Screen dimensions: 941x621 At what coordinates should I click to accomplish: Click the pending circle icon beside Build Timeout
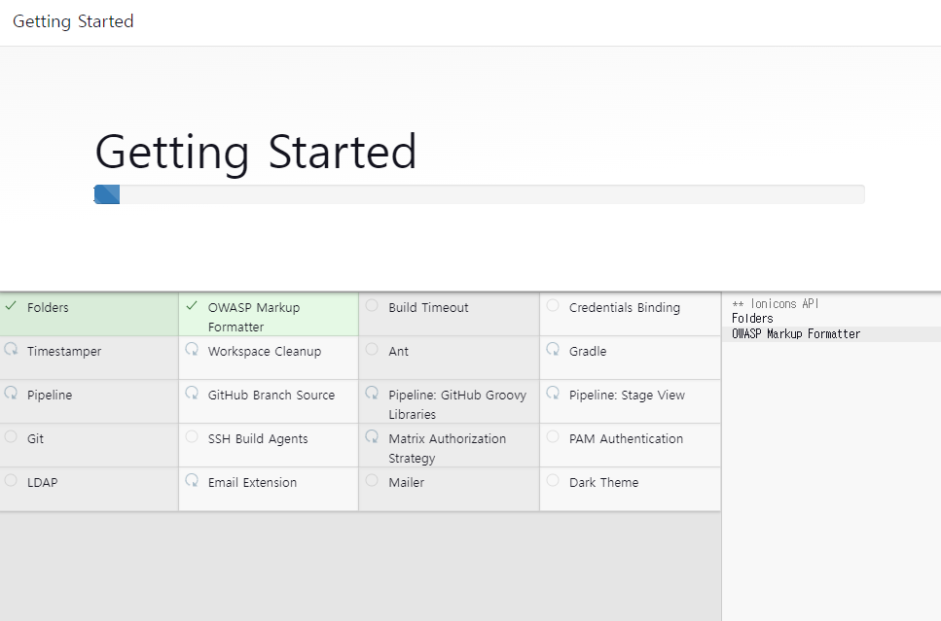pyautogui.click(x=372, y=306)
